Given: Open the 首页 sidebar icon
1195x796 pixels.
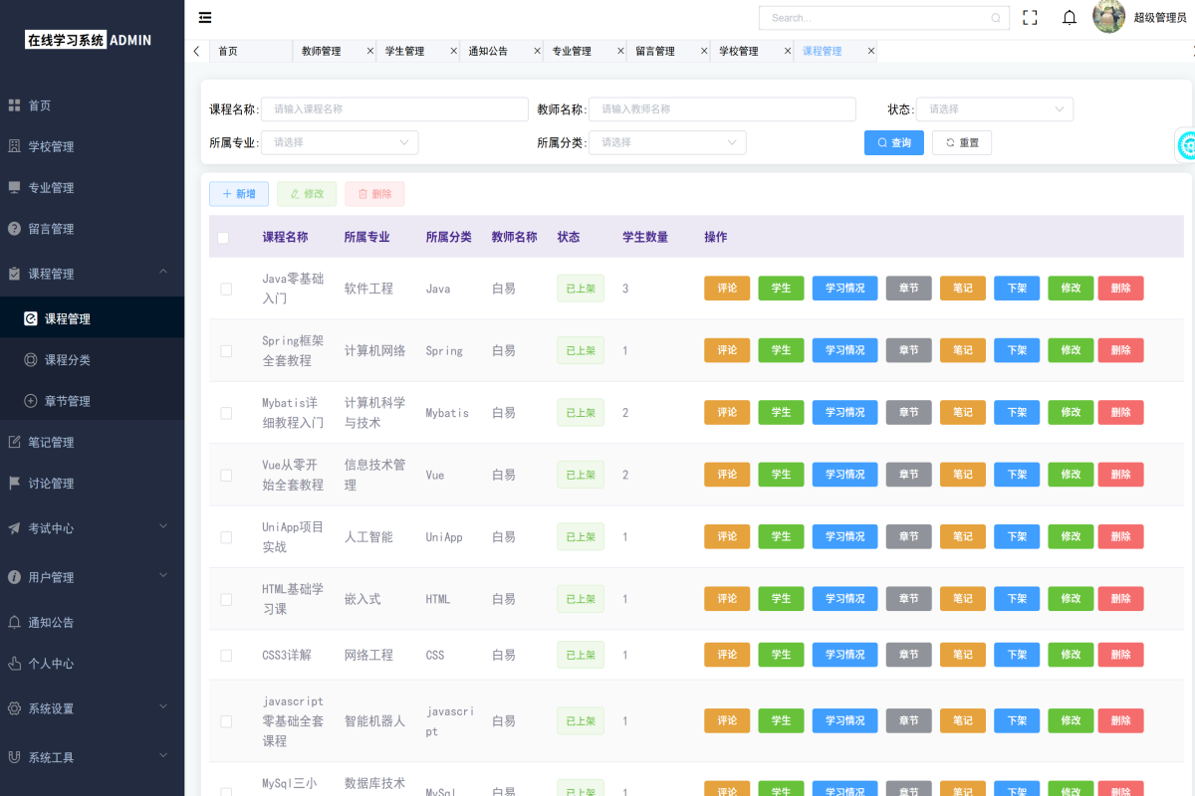Looking at the screenshot, I should point(16,104).
